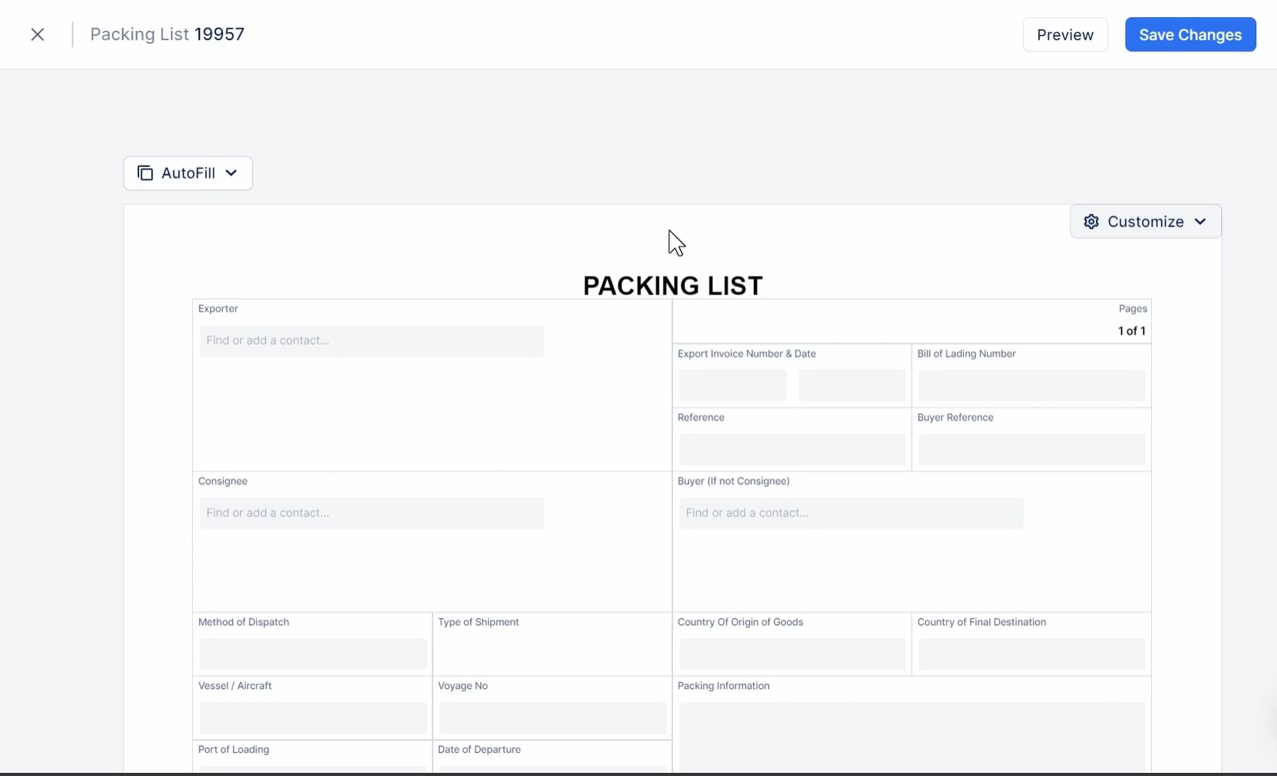The image size is (1277, 776).
Task: Expand the Customize dropdown chevron
Action: pyautogui.click(x=1200, y=222)
